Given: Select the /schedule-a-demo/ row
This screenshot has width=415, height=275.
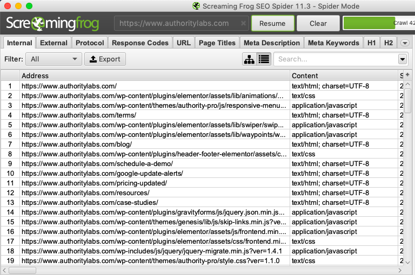Looking at the screenshot, I should 202,163.
